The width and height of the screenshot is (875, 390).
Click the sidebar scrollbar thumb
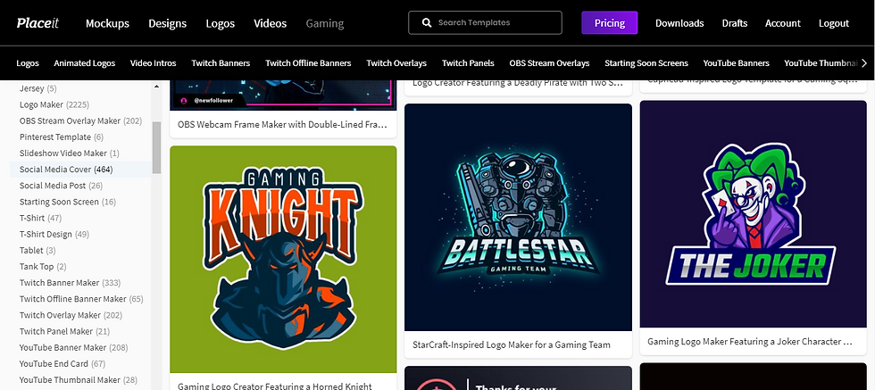(156, 147)
